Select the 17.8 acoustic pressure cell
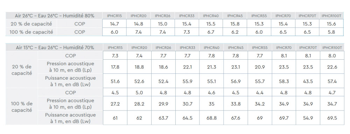 click(x=115, y=67)
